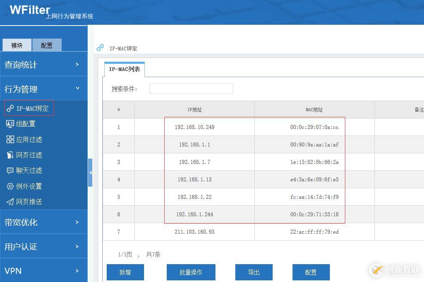
Task: Open the 聊天过滤 chat filter page
Action: coord(29,170)
